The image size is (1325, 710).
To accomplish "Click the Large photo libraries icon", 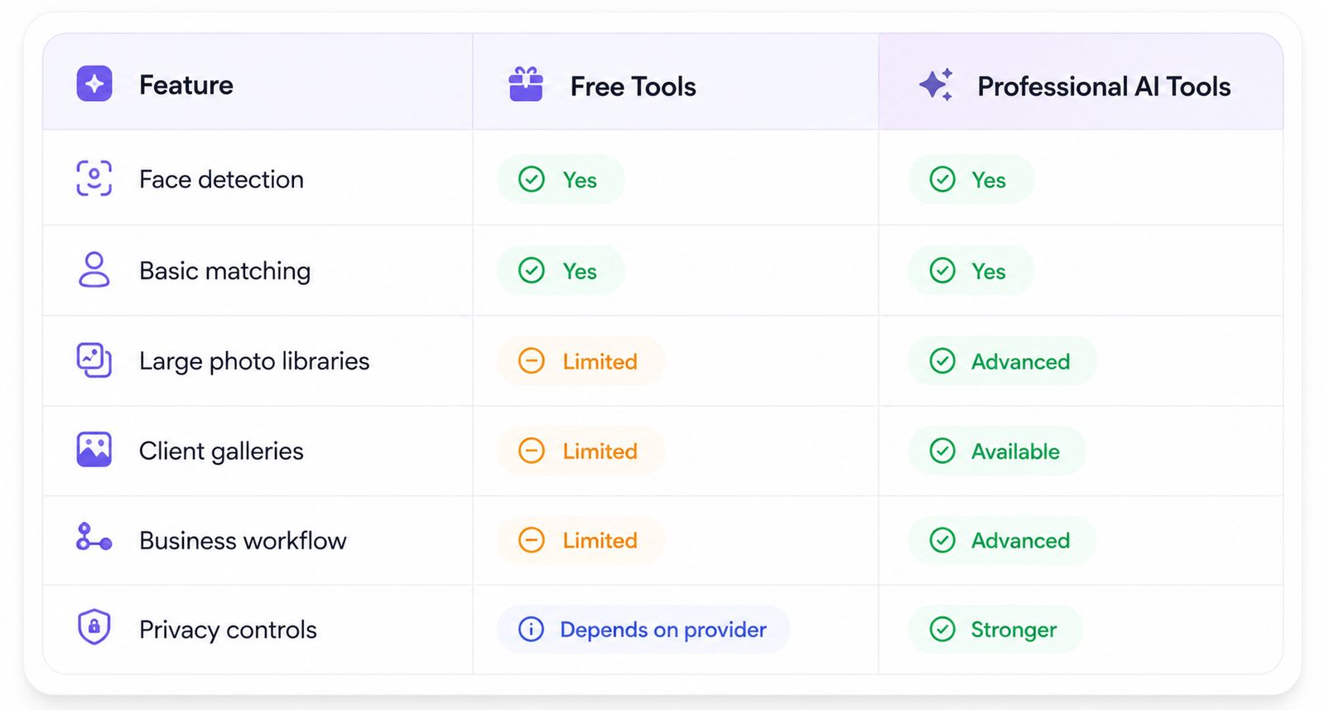I will tap(94, 360).
